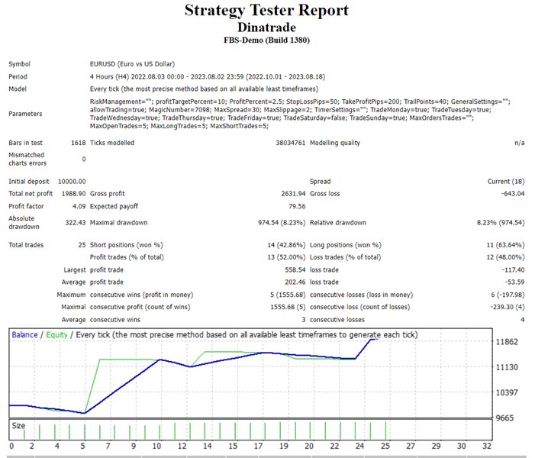535x458 pixels.
Task: Click the Size label in the volume panel
Action: [18, 426]
